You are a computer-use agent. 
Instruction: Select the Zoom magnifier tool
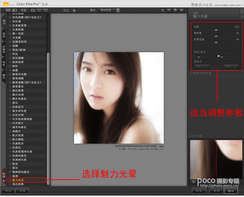click(x=169, y=10)
